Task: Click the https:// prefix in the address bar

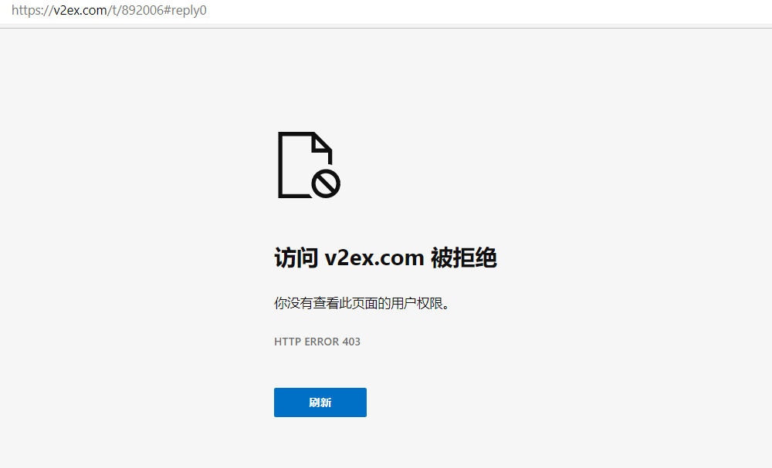Action: [x=32, y=10]
